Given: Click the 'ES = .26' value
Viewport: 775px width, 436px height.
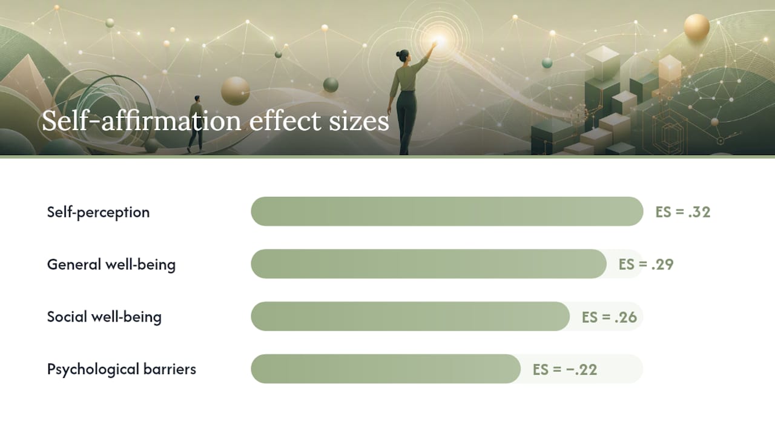Looking at the screenshot, I should (610, 317).
